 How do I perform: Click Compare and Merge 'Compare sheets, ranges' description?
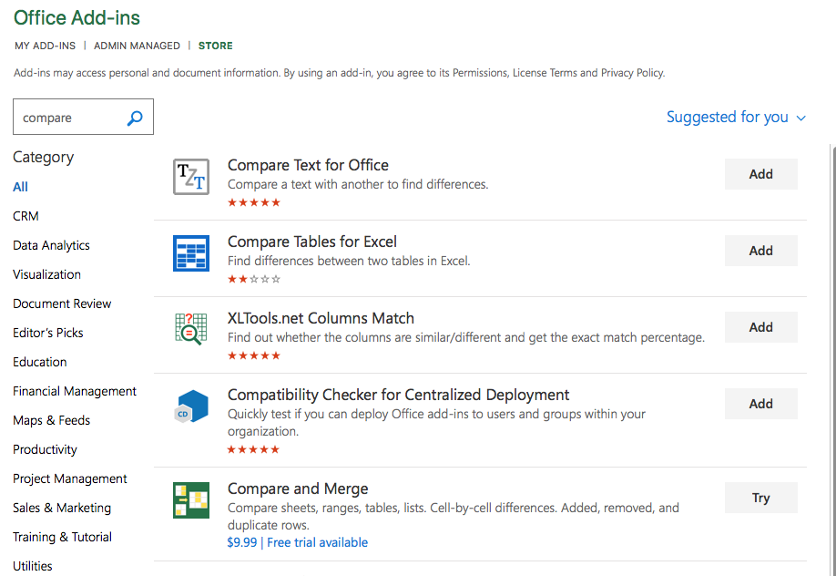(x=454, y=516)
